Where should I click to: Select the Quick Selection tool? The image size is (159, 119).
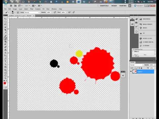5,27
